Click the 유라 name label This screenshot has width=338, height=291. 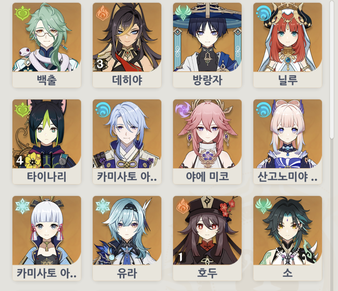point(127,273)
